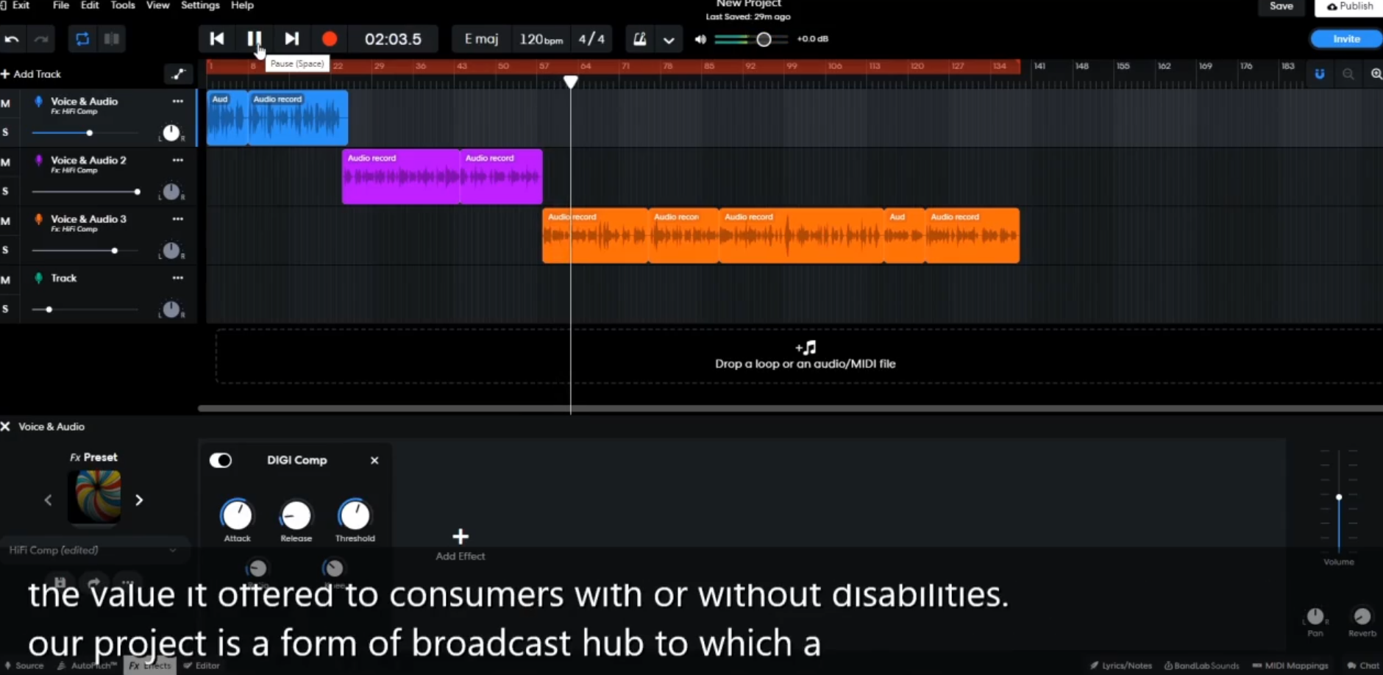Solo the Voice & Audio track
This screenshot has height=675, width=1383.
point(5,132)
